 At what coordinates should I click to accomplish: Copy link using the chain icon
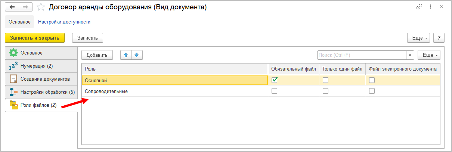(419, 7)
